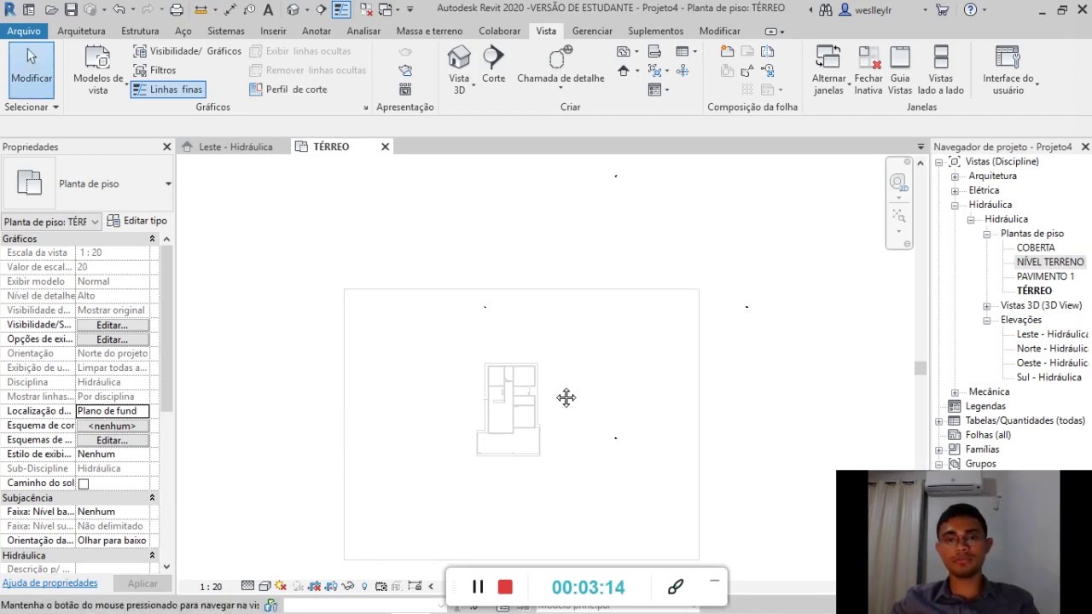Toggle the Caminho do sol checkbox
Image resolution: width=1092 pixels, height=614 pixels.
tap(84, 484)
